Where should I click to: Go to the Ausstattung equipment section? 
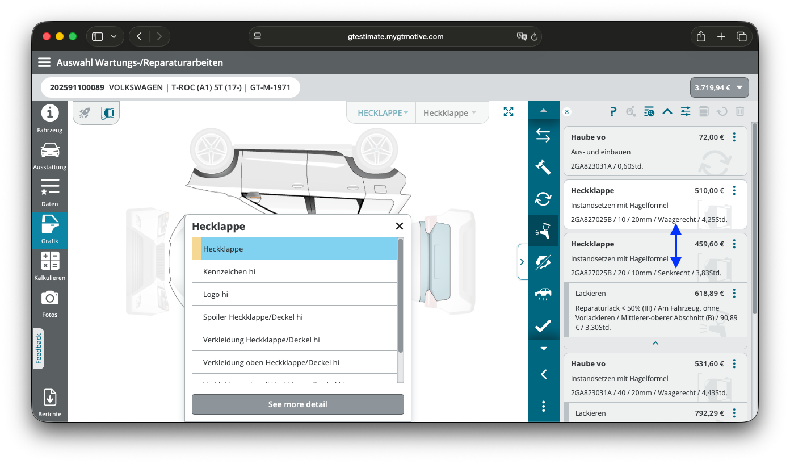pyautogui.click(x=50, y=156)
